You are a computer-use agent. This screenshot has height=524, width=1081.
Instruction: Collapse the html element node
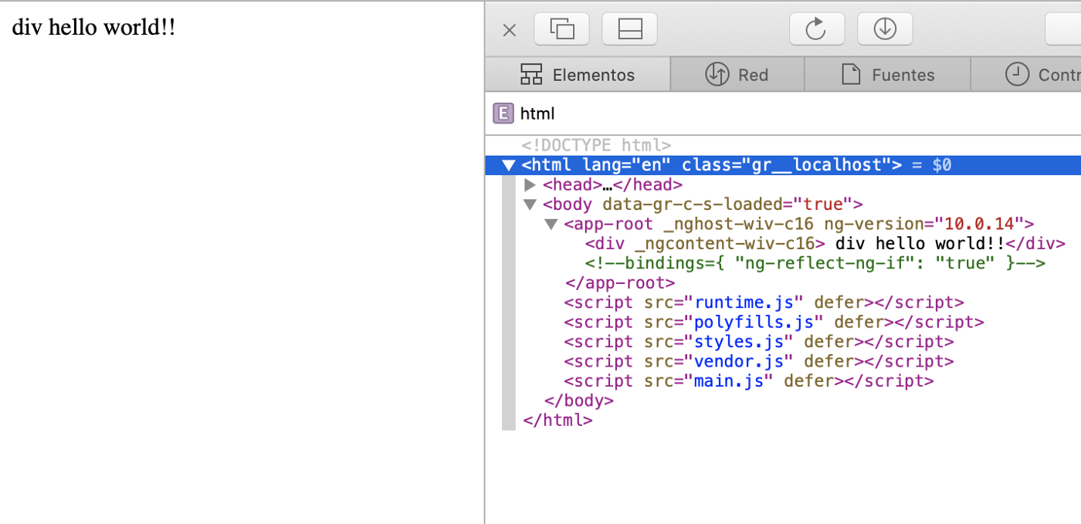508,165
